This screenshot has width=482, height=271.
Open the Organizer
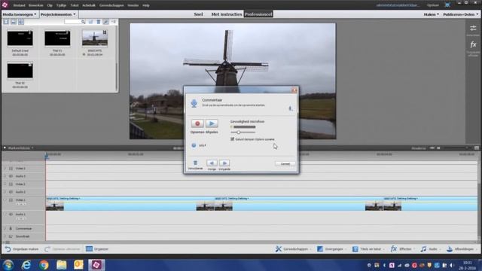97,249
